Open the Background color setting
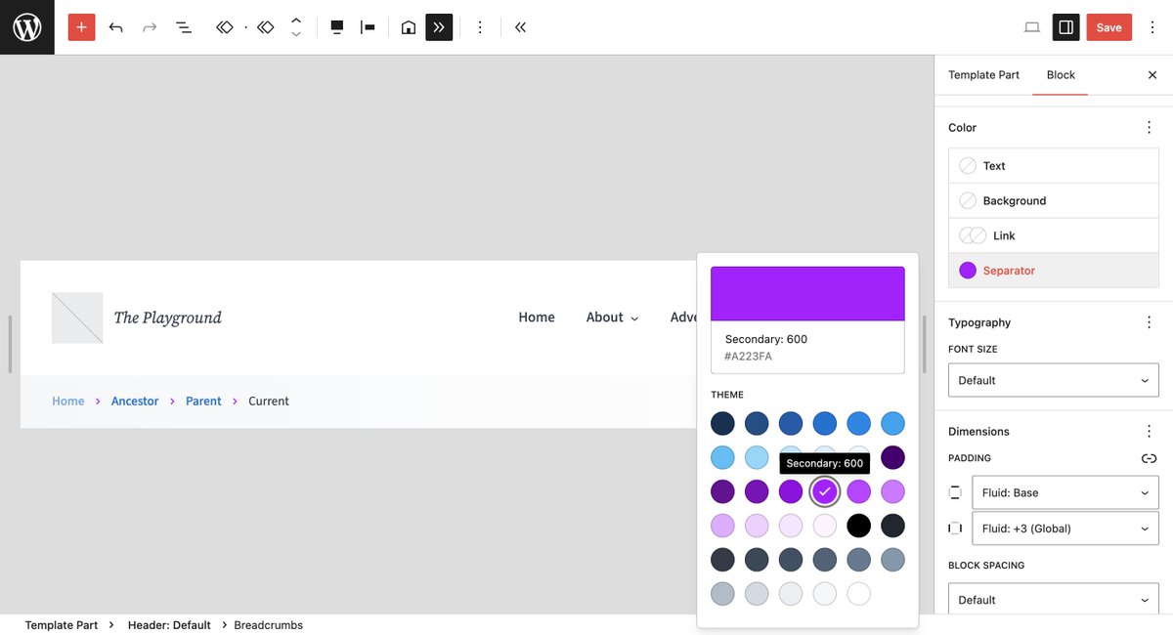The width and height of the screenshot is (1173, 635). (1054, 200)
